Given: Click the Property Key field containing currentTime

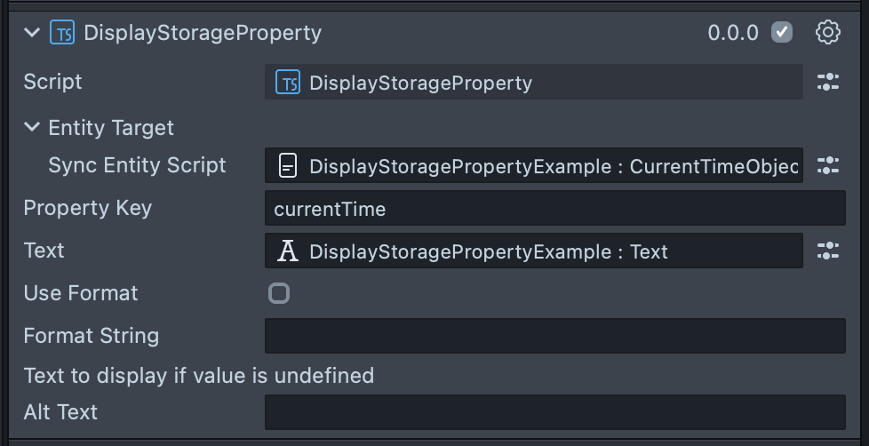Looking at the screenshot, I should coord(554,209).
